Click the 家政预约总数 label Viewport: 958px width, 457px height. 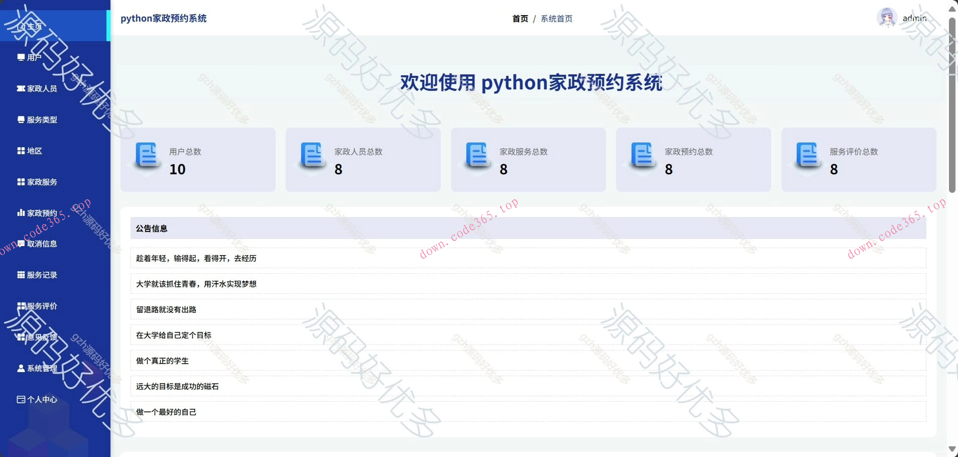689,152
